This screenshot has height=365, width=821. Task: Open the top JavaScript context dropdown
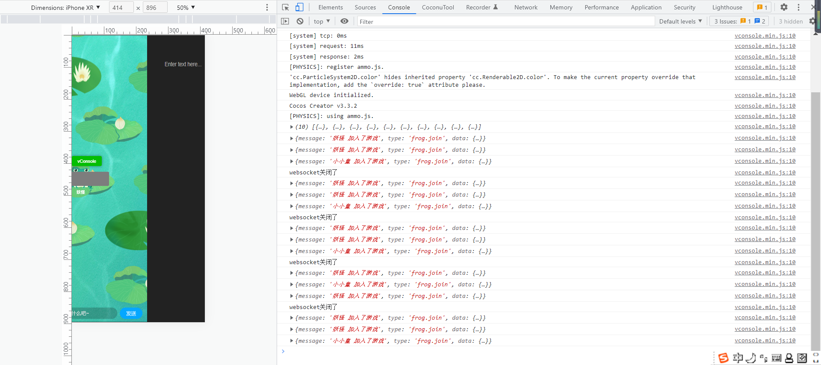322,21
